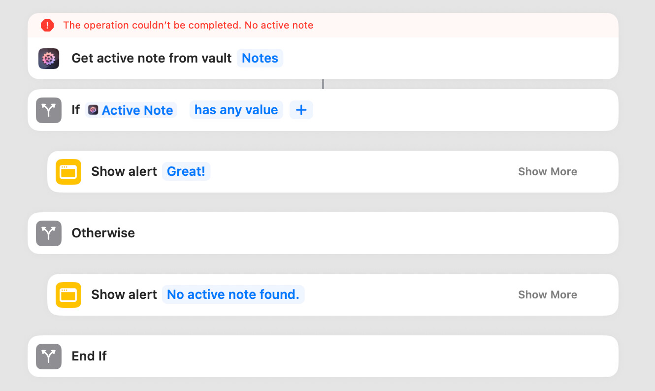
Task: Select the End If action block
Action: [345, 356]
